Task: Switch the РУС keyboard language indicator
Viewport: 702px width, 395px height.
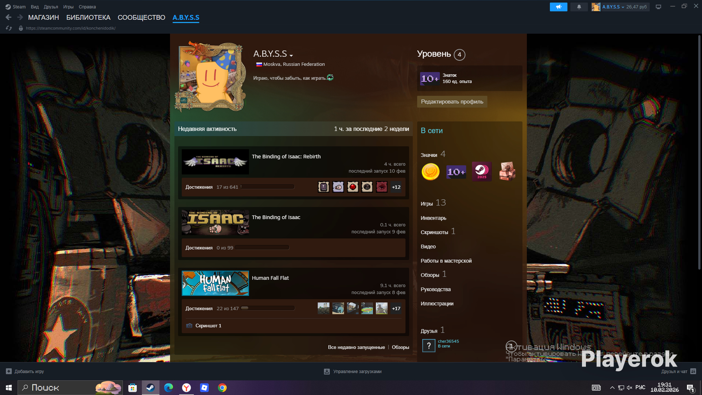Action: click(x=640, y=387)
